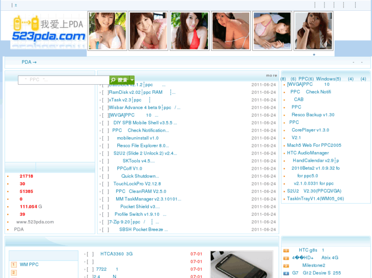Click rank 1 badge beside HTC g8s
This screenshot has width=372, height=278.
[x=286, y=250]
